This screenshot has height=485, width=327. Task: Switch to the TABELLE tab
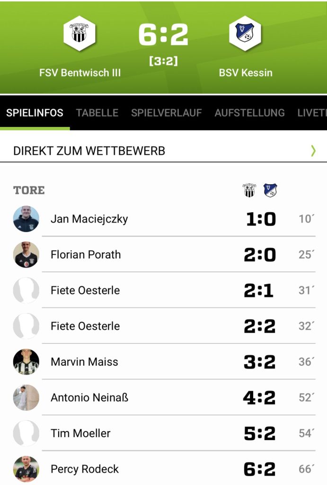click(x=97, y=113)
